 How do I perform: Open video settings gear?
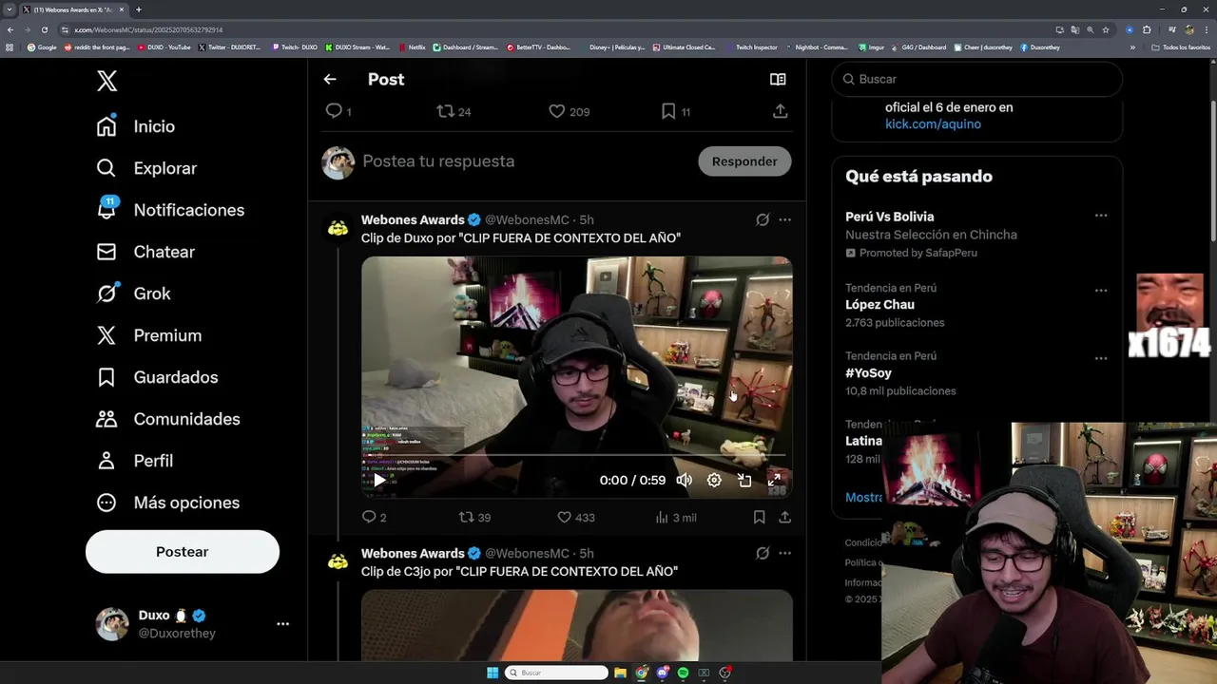714,480
